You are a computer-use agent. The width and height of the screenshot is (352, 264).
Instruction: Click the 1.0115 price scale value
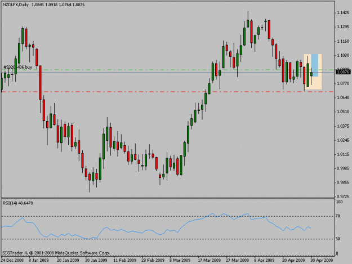tap(343, 154)
